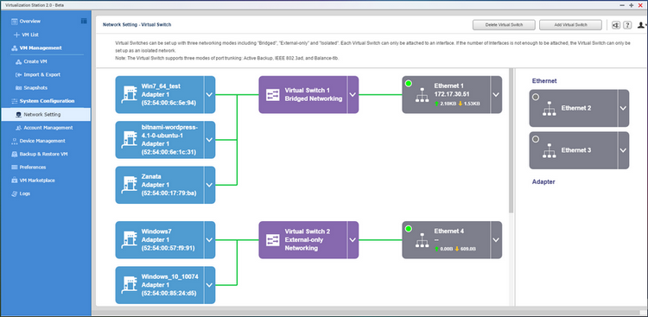The height and width of the screenshot is (317, 648).
Task: Open the help question mark icon
Action: (x=627, y=25)
